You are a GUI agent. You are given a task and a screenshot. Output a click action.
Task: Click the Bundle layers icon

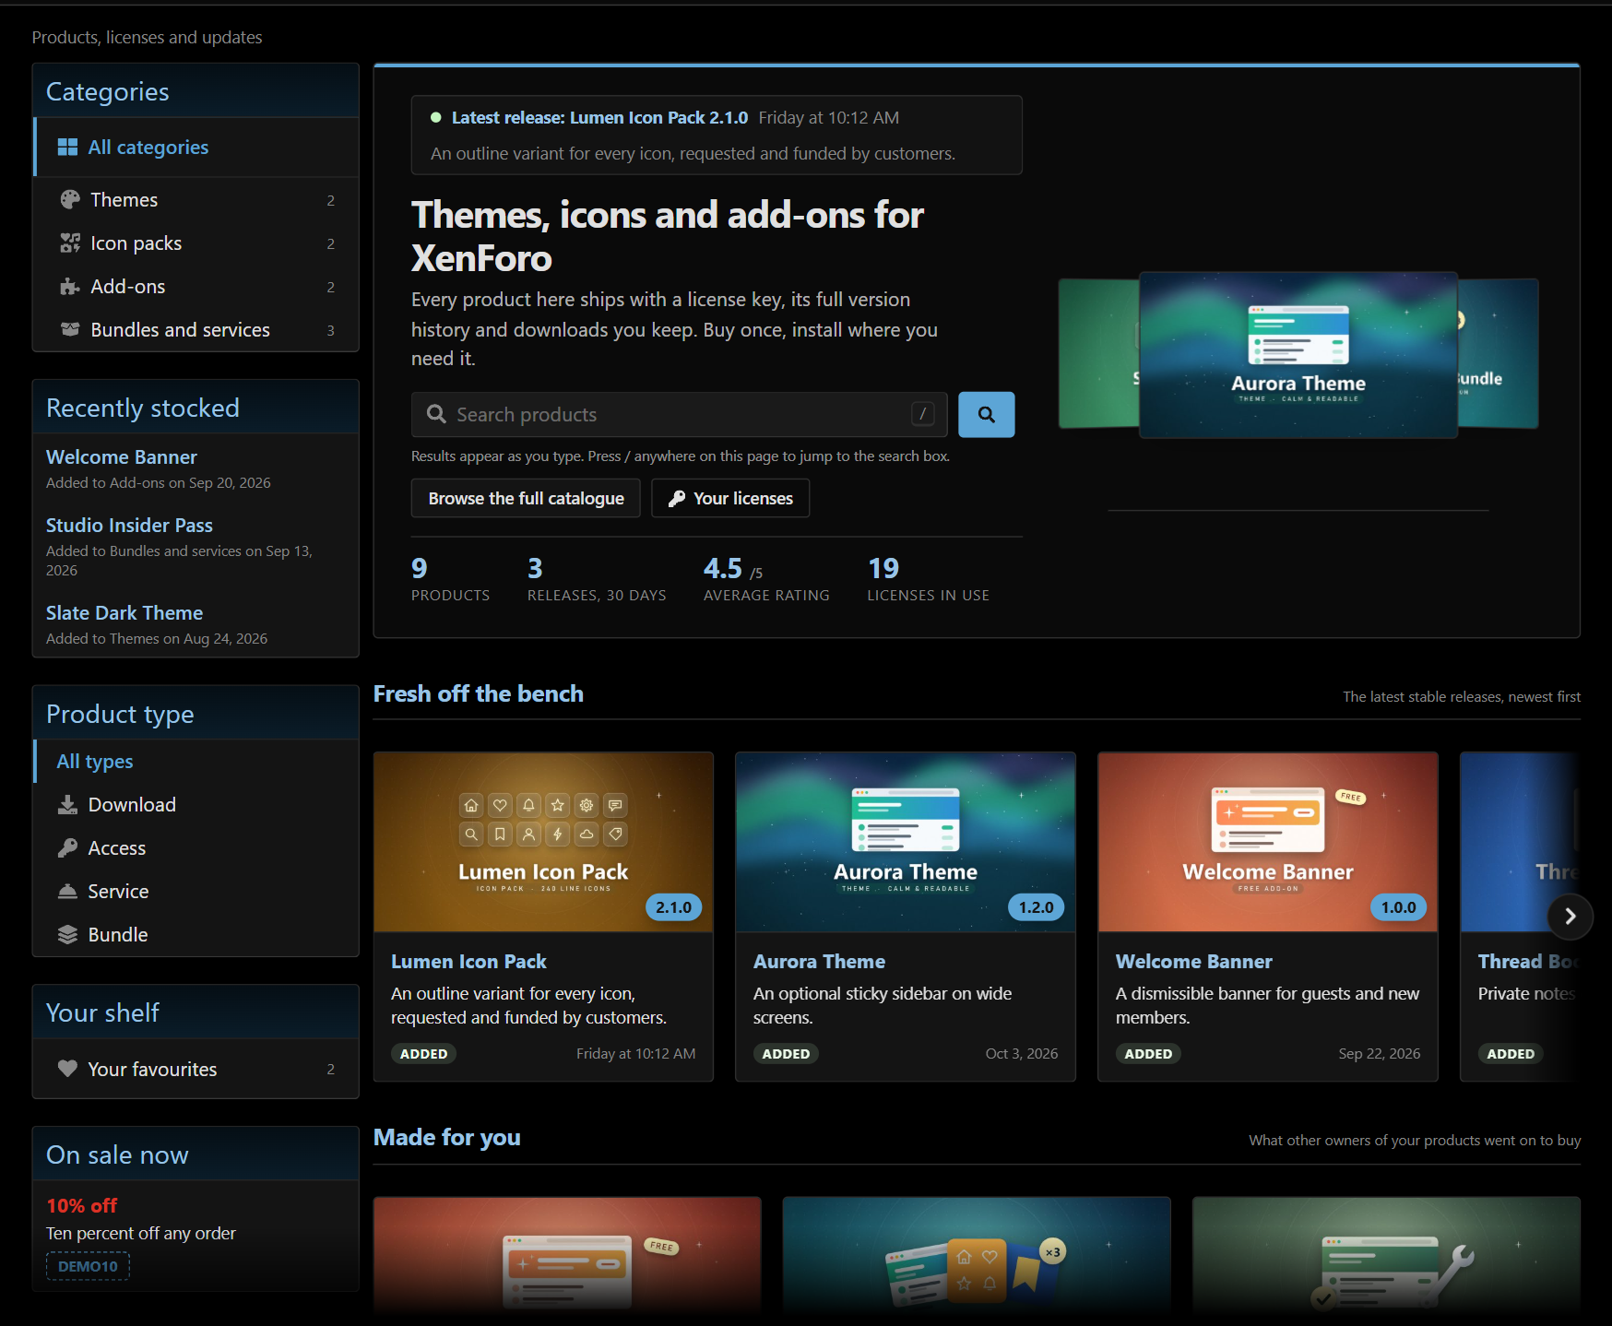(67, 935)
